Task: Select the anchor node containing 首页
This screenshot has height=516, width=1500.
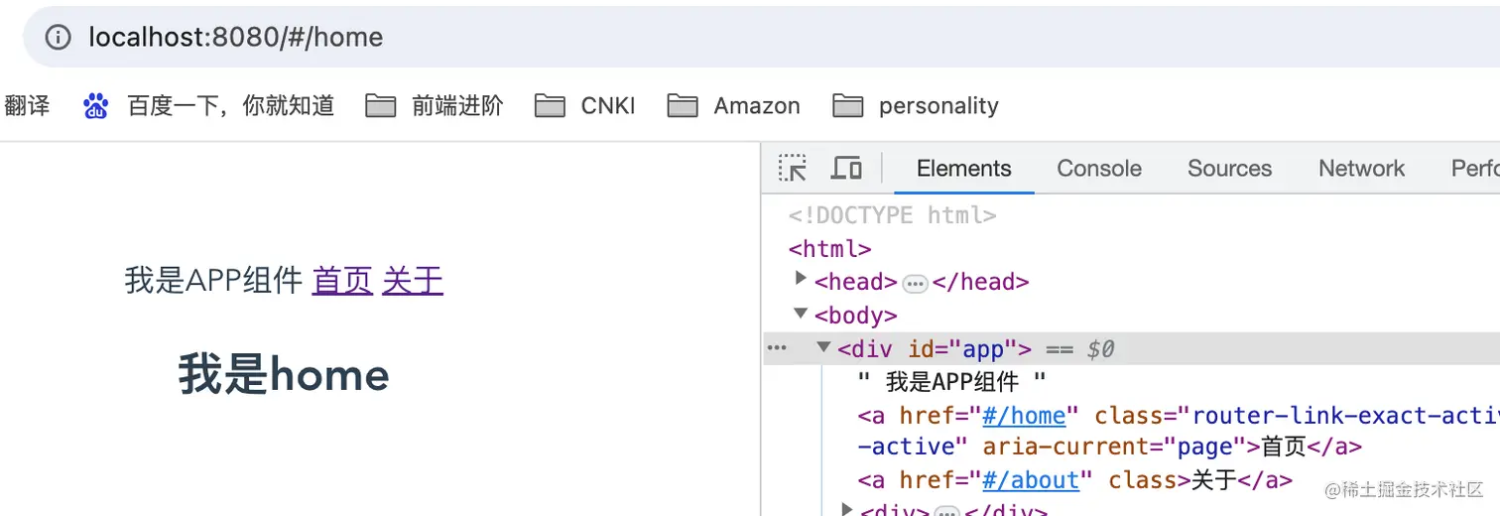Action: pos(1179,431)
